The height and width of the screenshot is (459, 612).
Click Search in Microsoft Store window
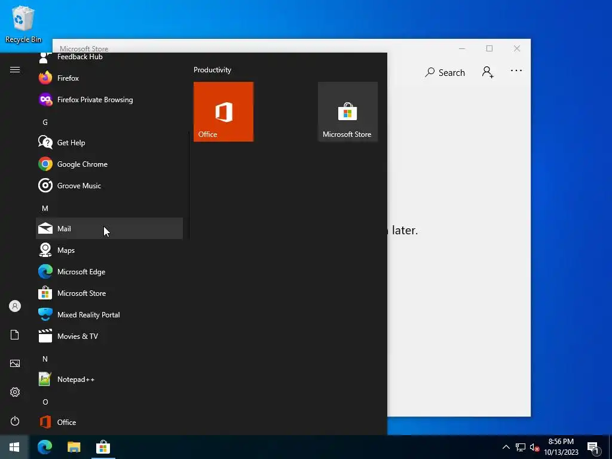click(x=445, y=72)
